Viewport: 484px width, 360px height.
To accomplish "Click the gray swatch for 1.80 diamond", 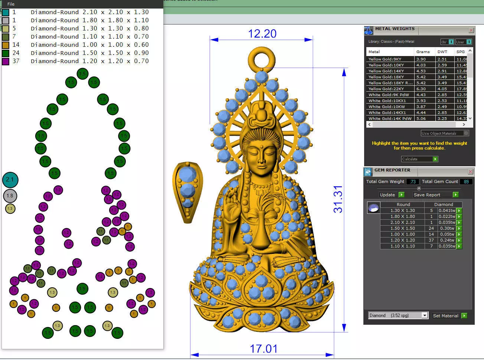I will coord(5,20).
